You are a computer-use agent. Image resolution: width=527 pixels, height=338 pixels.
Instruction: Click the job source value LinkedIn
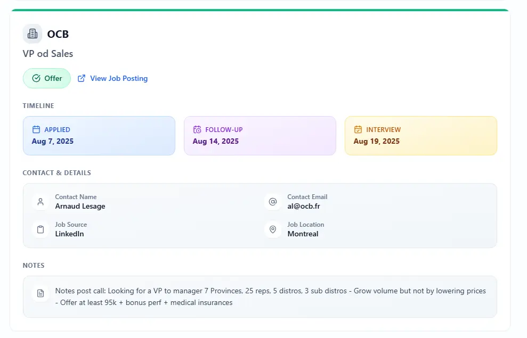click(69, 234)
